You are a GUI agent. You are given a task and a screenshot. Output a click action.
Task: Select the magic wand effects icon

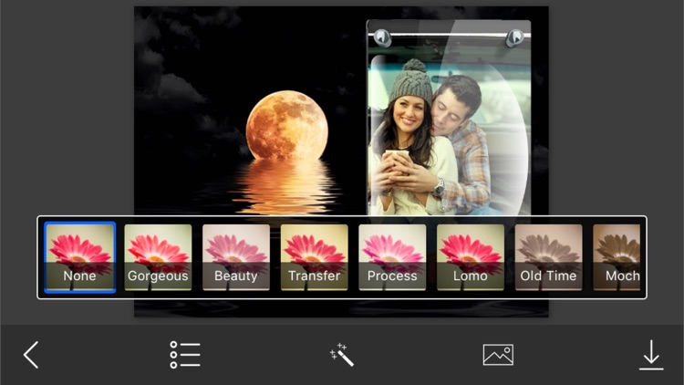click(x=342, y=355)
